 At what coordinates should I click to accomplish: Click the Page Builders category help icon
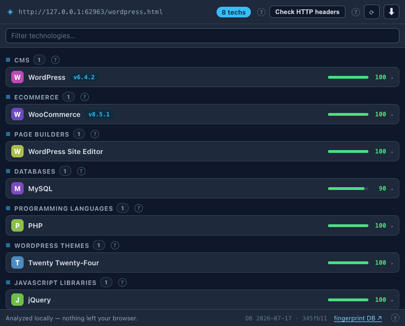[94, 134]
